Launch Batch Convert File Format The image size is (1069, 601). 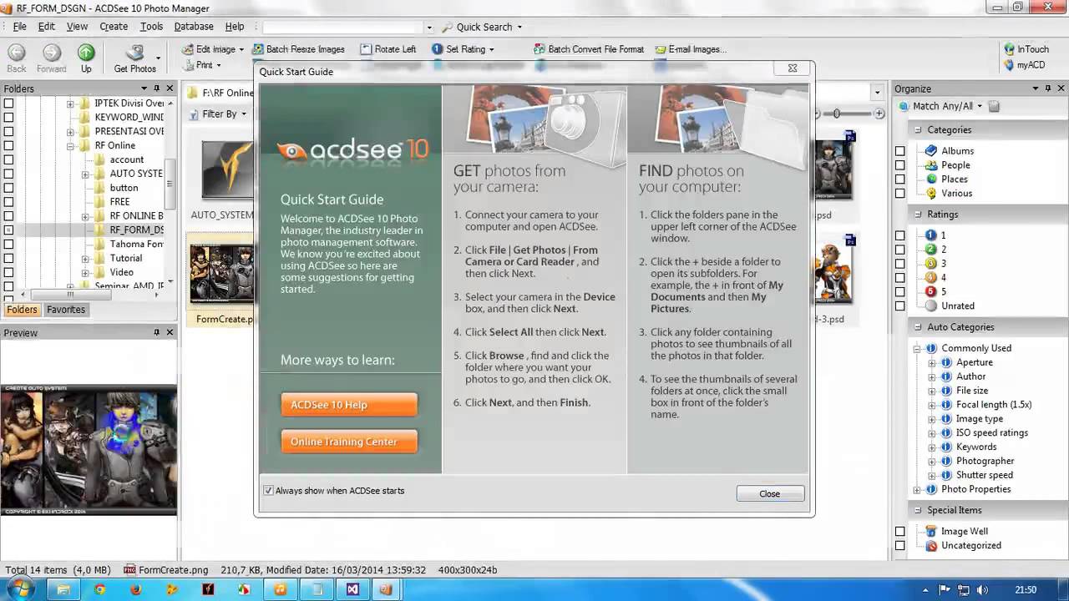click(589, 49)
